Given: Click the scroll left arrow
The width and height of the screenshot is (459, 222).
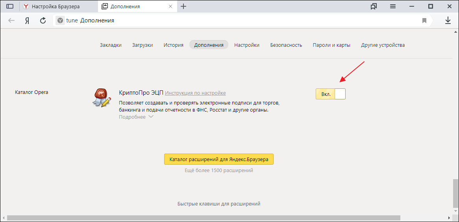Looking at the screenshot, I should [3, 218].
